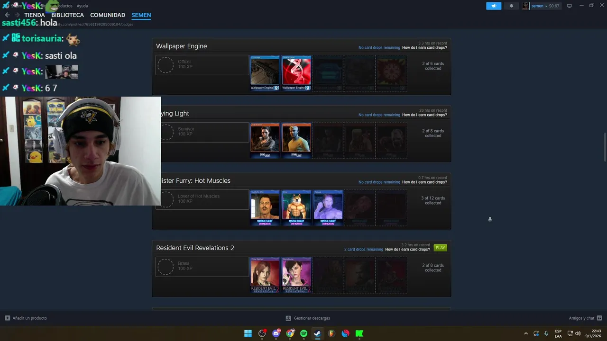Image resolution: width=607 pixels, height=341 pixels.
Task: Click Resident Evil 'How do I earn card drops?'
Action: tap(408, 250)
